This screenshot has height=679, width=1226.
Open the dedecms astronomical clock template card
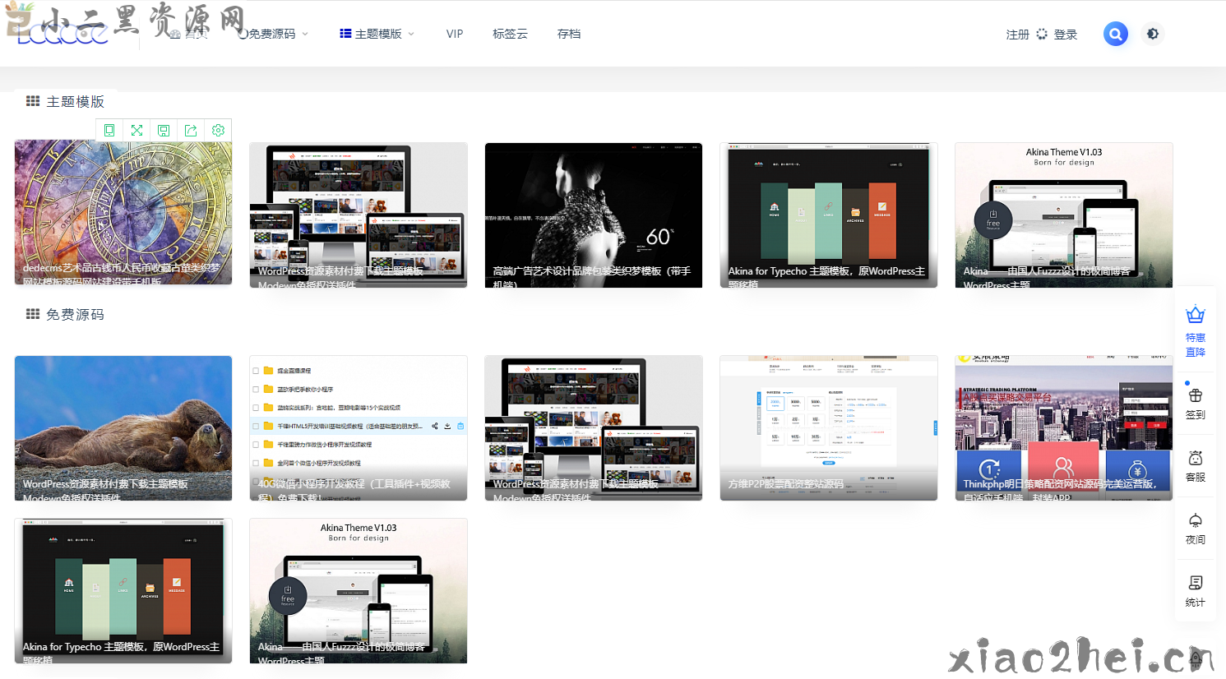coord(123,212)
